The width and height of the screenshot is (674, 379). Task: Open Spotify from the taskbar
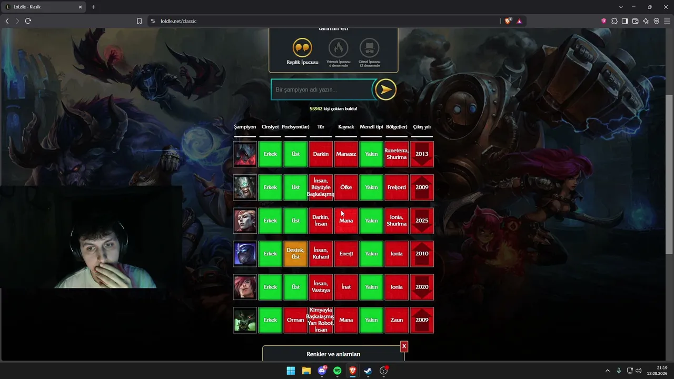click(338, 371)
